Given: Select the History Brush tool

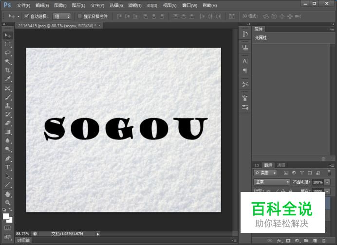Looking at the screenshot, I should (8, 114).
